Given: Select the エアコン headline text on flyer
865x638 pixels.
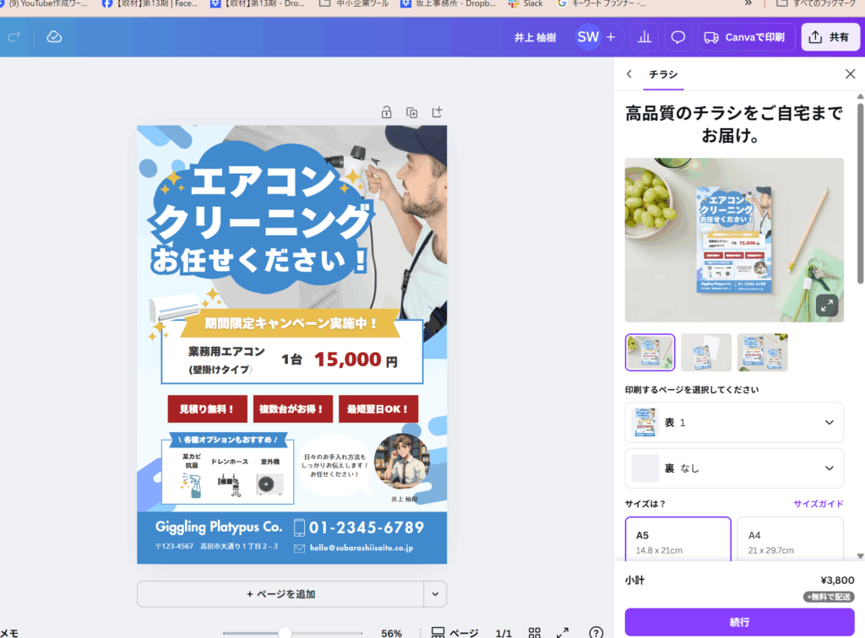Looking at the screenshot, I should 263,181.
